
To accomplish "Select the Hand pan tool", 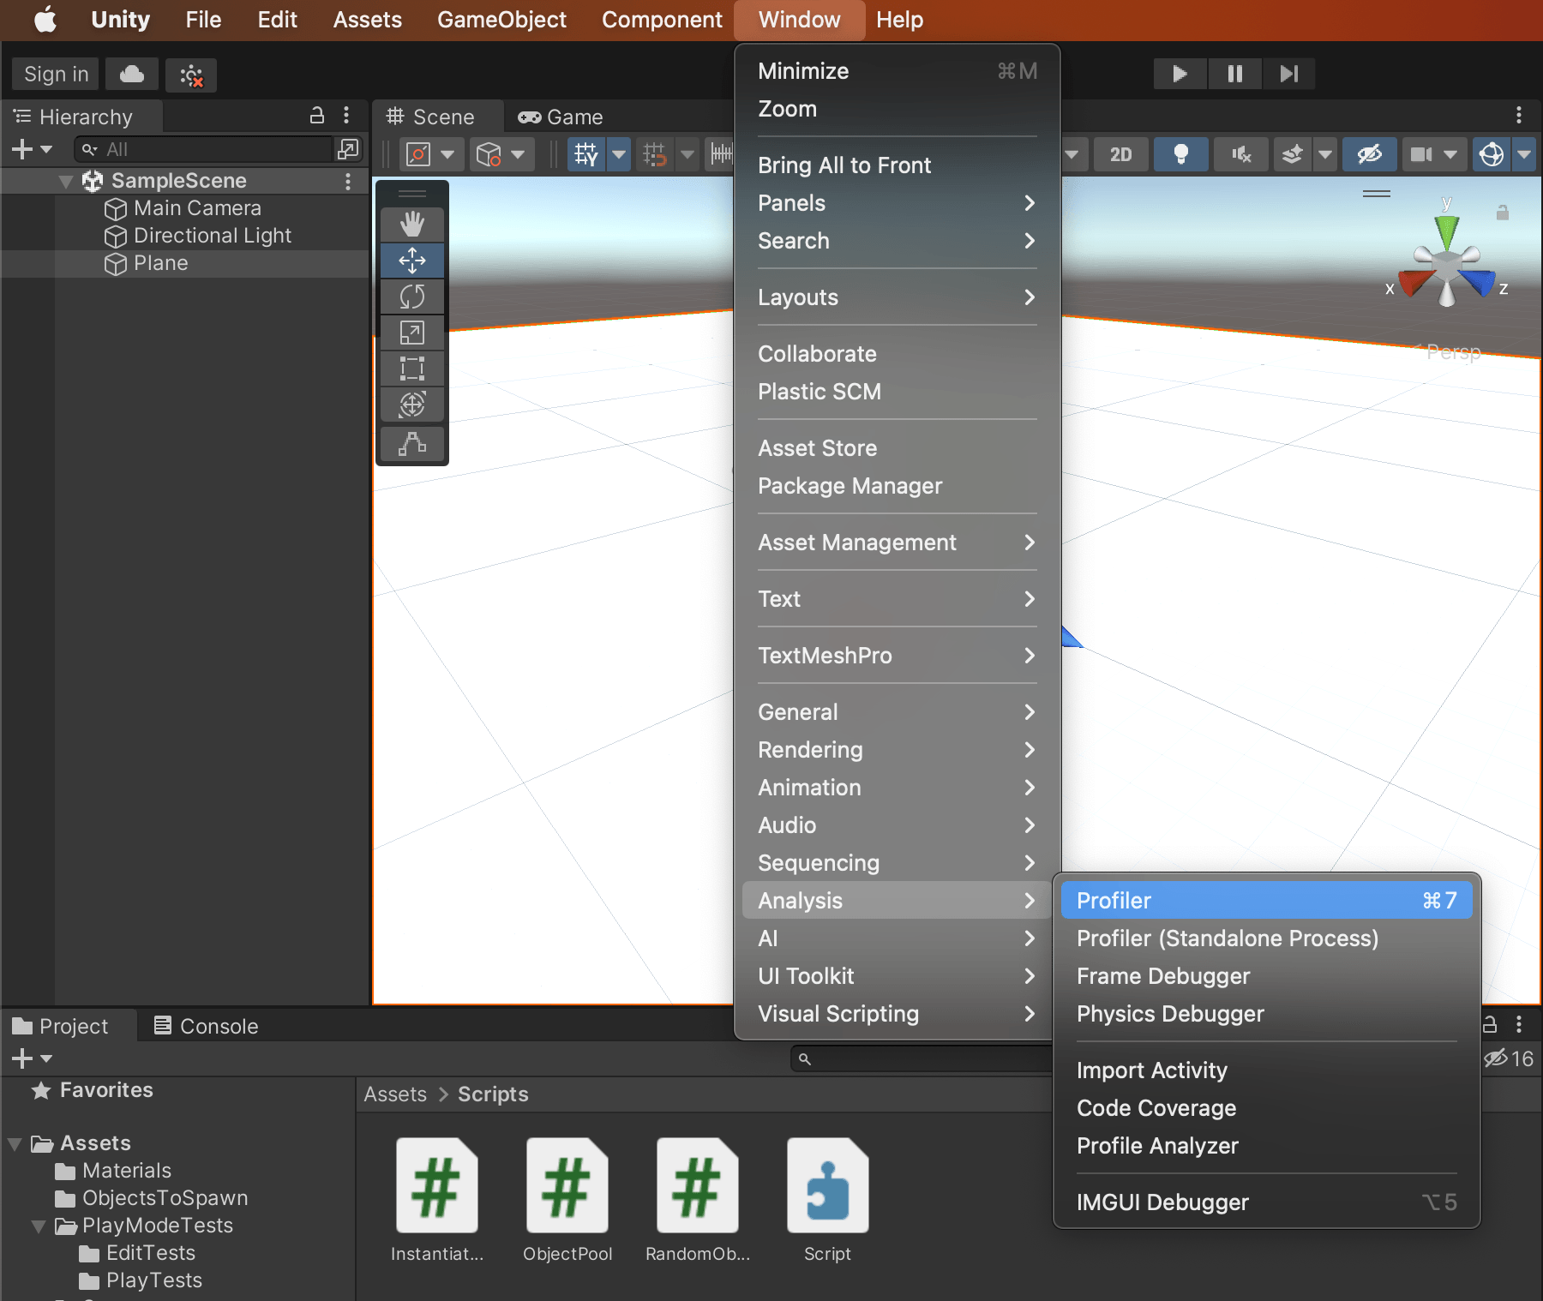I will 412,224.
